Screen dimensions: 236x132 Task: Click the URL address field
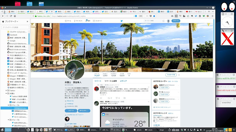[x=92, y=16]
